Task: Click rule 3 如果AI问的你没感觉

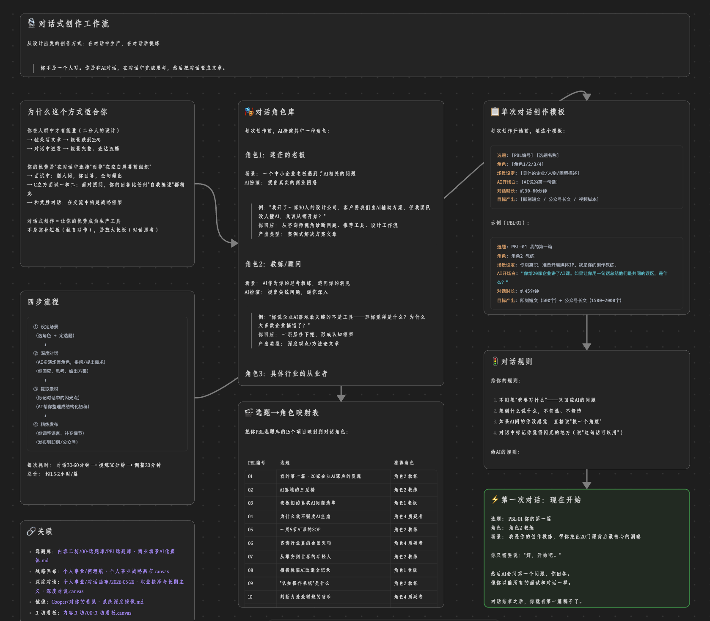Action: click(550, 421)
